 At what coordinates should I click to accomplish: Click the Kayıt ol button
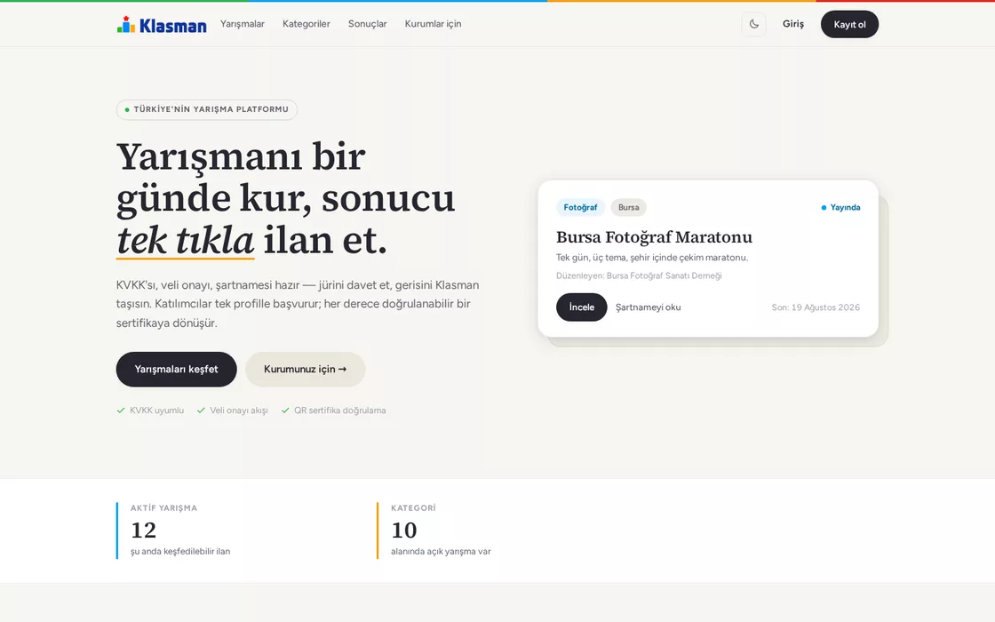click(x=849, y=24)
